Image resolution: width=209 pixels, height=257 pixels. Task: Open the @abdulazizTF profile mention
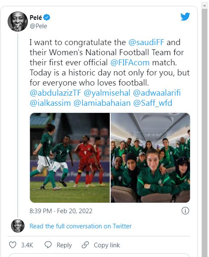pos(55,93)
